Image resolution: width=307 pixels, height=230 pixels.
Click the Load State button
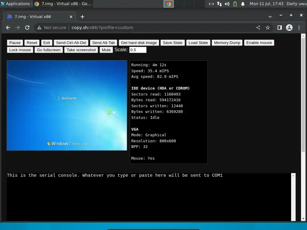tap(198, 43)
